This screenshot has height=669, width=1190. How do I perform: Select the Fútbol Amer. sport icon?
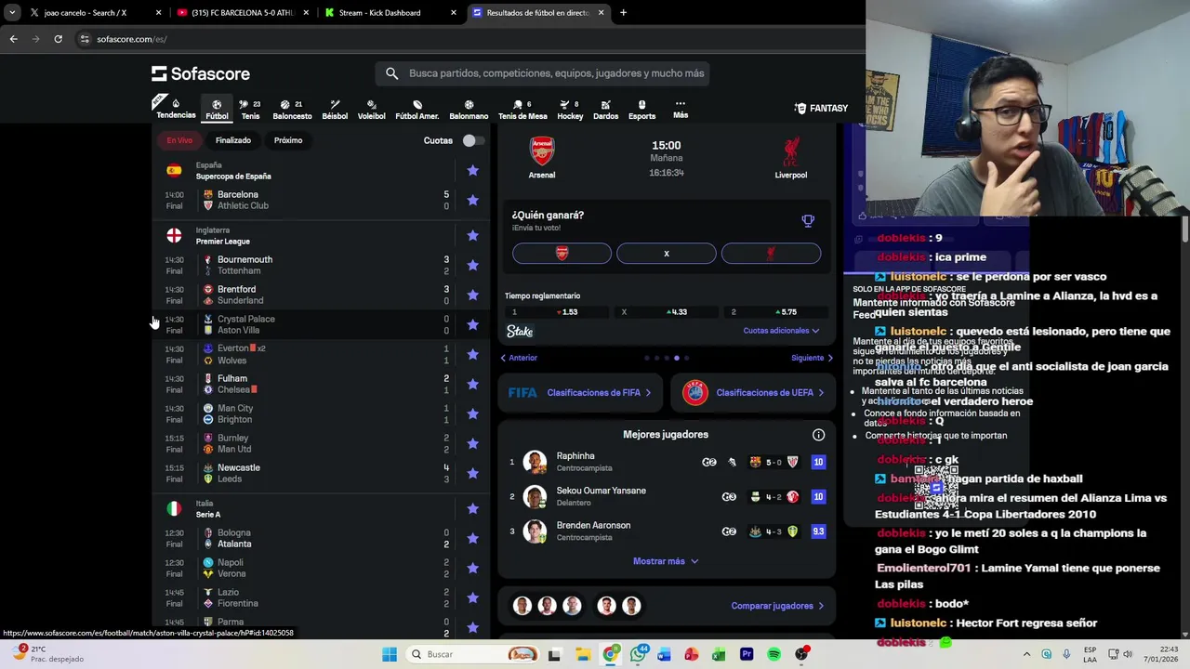(417, 110)
